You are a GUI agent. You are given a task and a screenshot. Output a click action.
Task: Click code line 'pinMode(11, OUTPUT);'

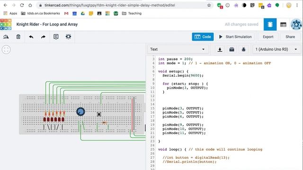pos(184,133)
